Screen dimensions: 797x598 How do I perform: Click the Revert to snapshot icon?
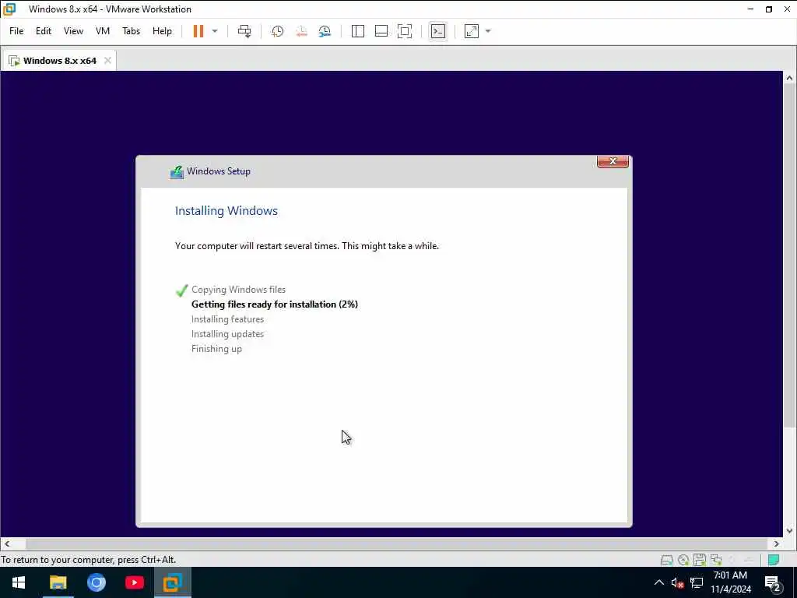point(301,31)
